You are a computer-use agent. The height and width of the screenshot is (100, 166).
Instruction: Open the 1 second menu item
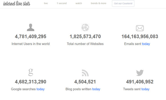tap(62, 3)
